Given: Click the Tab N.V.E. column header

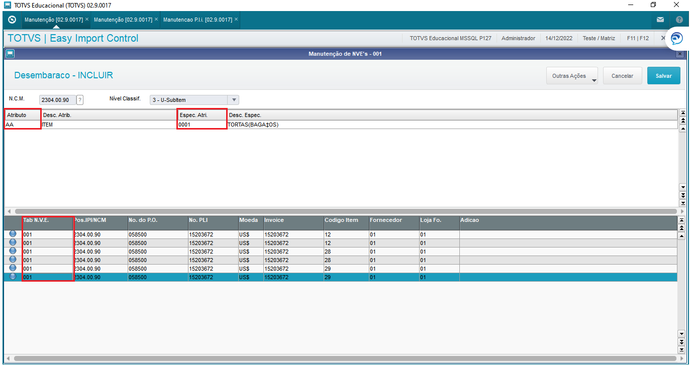Looking at the screenshot, I should coord(47,223).
